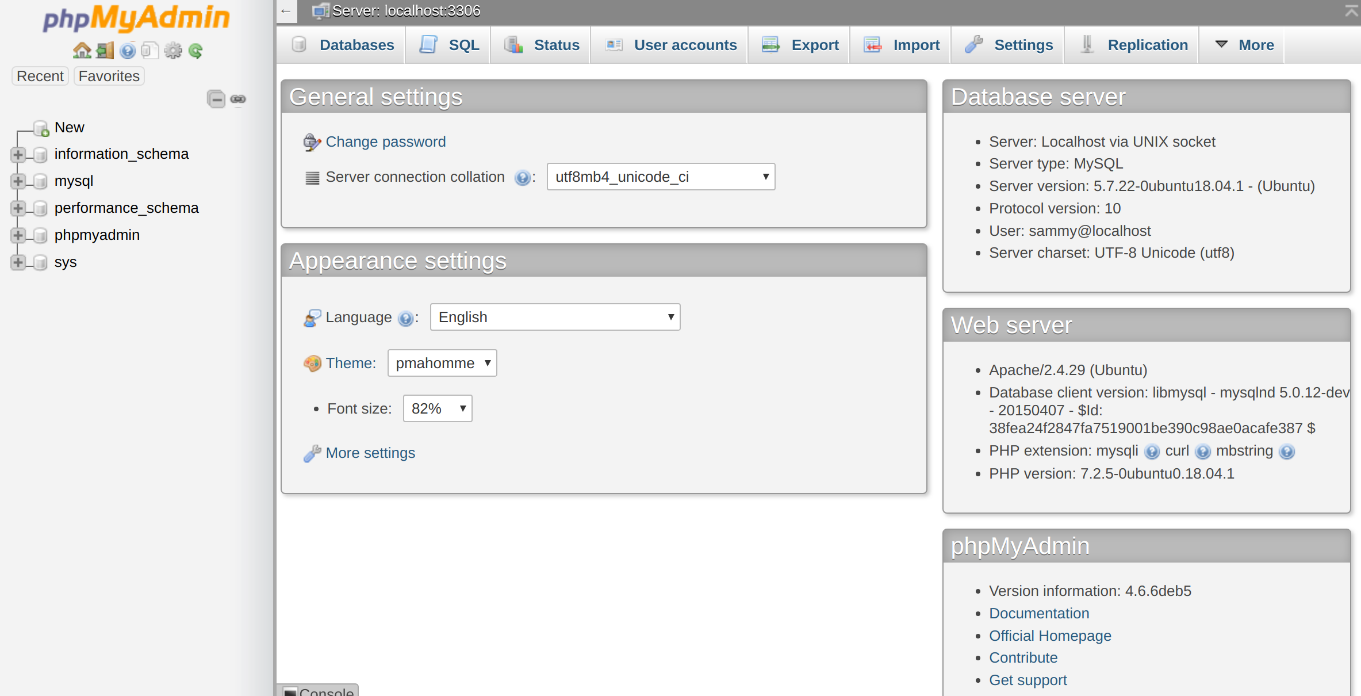The image size is (1361, 696).
Task: Click the Replication icon tab
Action: coord(1148,44)
